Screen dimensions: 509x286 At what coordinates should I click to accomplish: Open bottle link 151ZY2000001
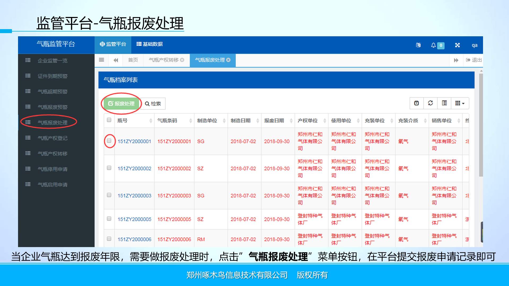point(134,141)
